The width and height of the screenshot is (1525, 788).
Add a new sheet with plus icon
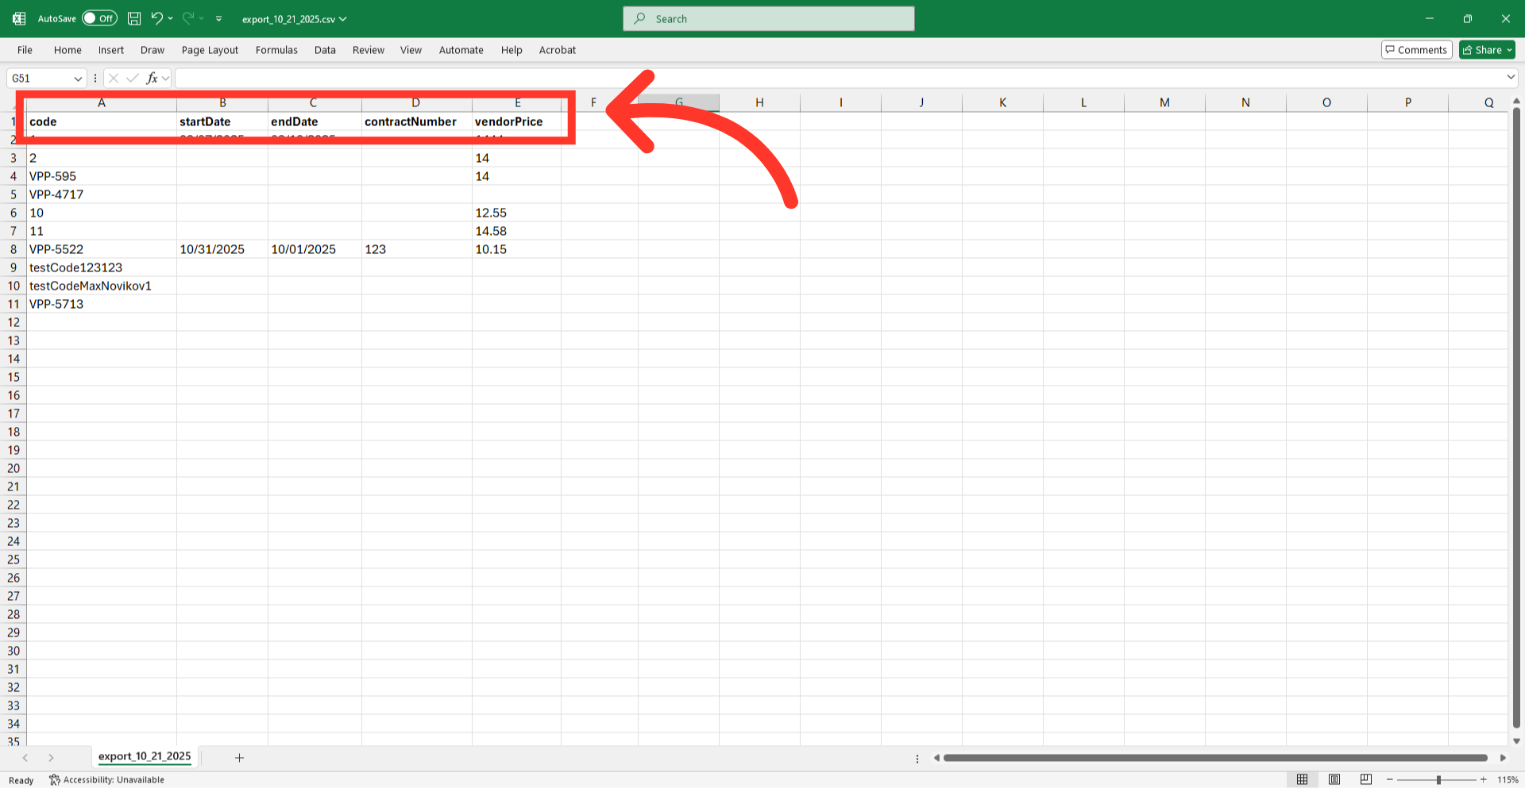(x=239, y=758)
